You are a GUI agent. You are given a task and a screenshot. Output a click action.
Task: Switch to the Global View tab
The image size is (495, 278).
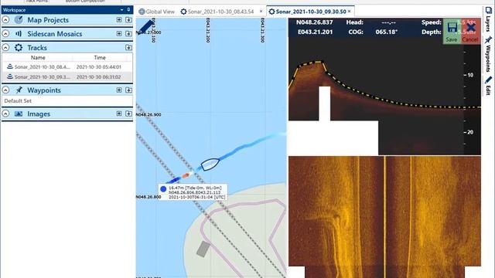click(x=156, y=12)
